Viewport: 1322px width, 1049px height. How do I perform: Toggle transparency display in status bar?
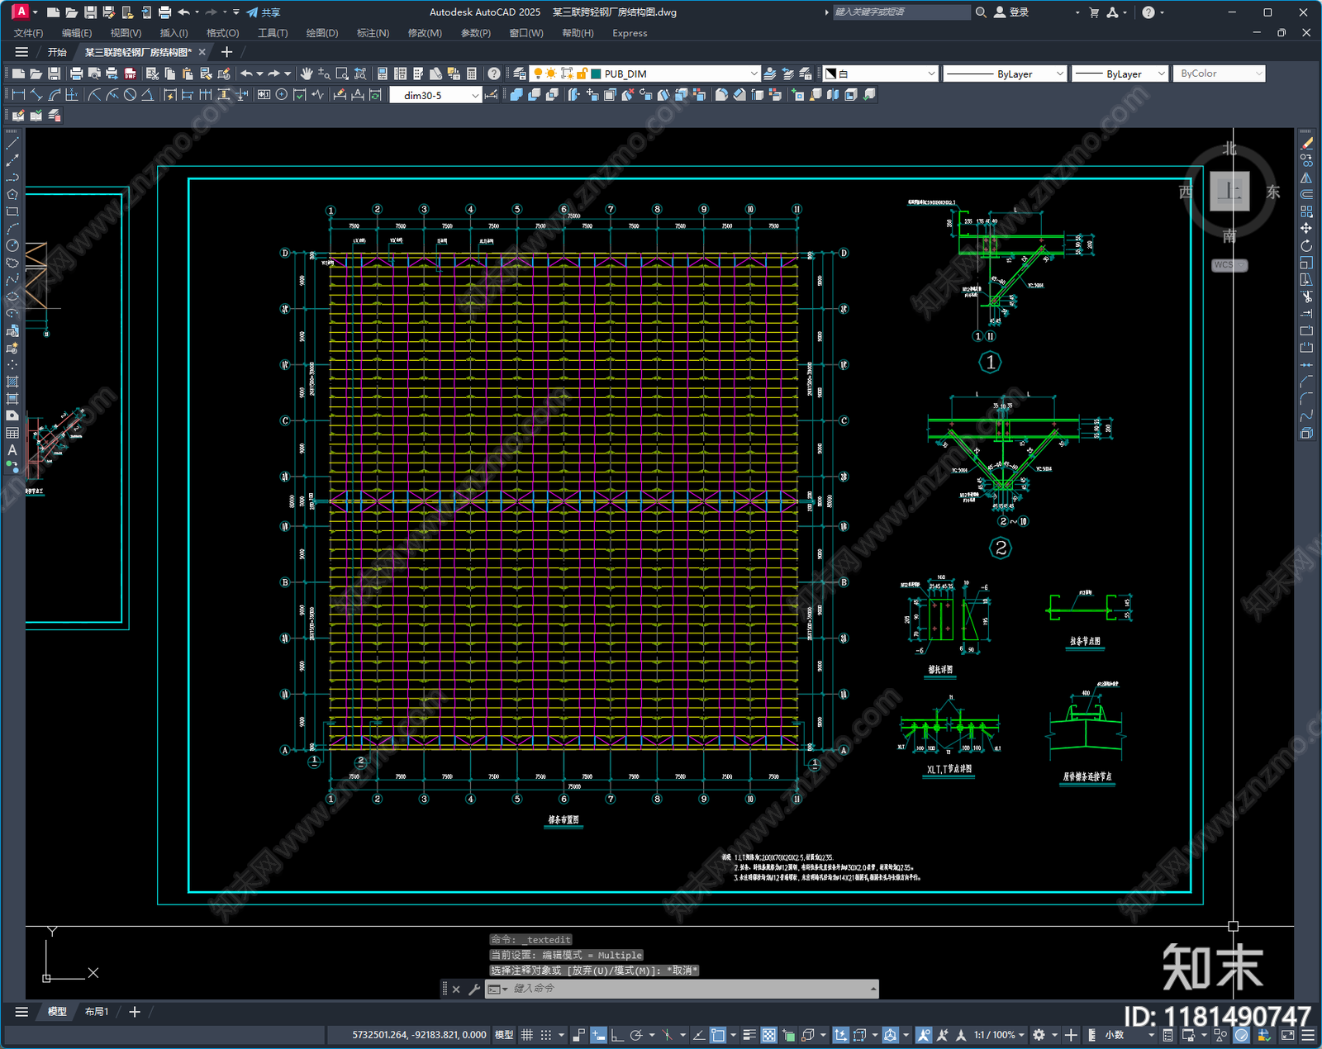tap(768, 1035)
